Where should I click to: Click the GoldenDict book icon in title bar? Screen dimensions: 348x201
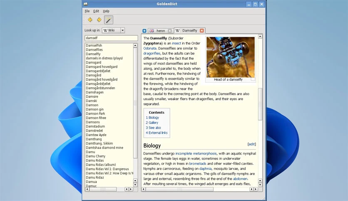tap(85, 4)
